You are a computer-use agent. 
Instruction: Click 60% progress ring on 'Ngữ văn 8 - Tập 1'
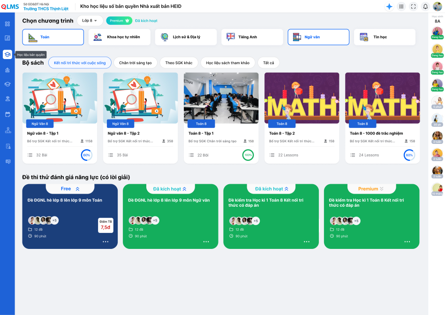(x=86, y=155)
